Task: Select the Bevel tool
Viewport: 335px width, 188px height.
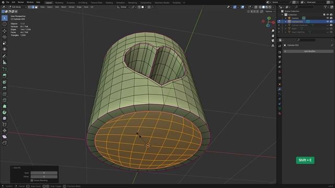Action: [x=5, y=88]
